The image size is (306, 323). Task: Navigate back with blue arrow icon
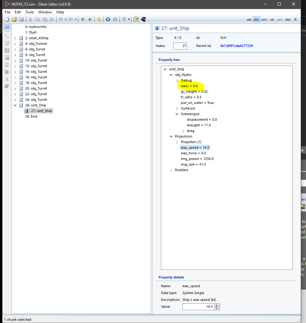[108, 19]
